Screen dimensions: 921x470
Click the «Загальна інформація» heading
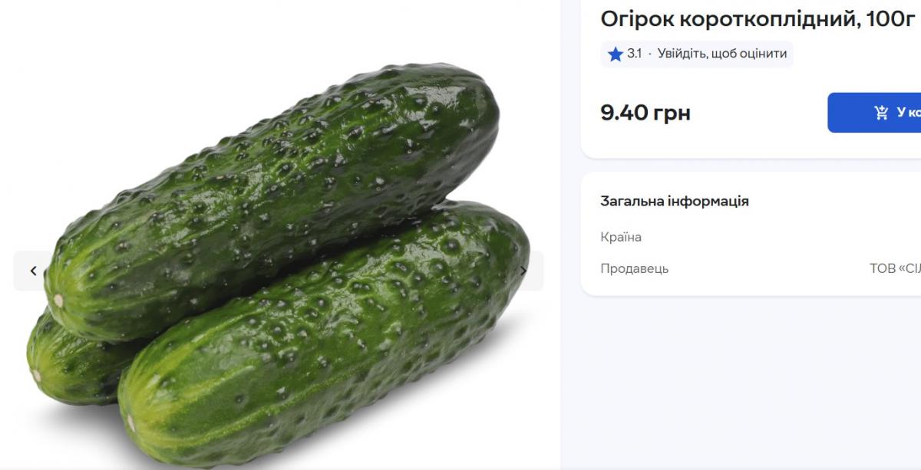click(674, 201)
